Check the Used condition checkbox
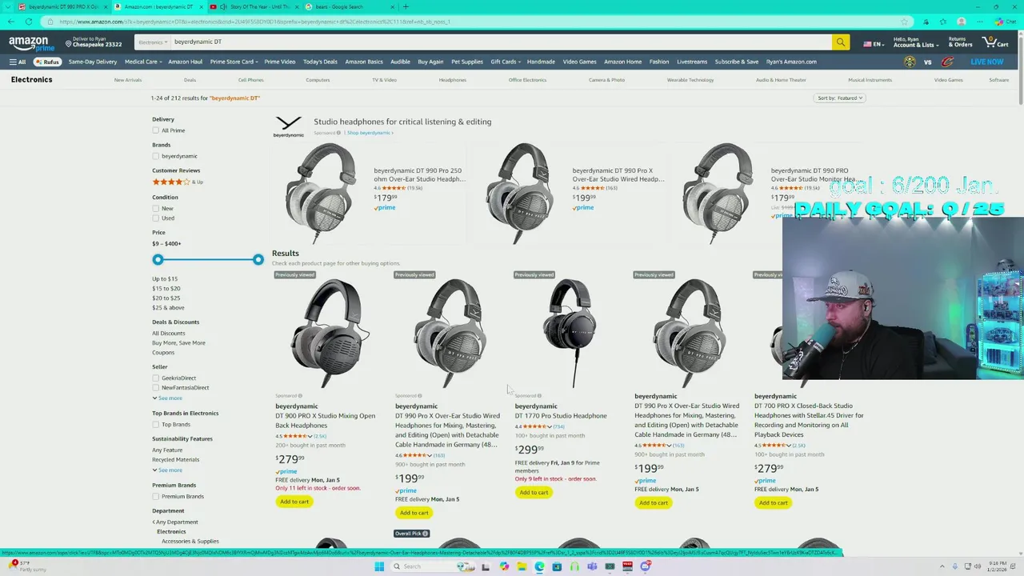Screen dimensions: 1024x576 point(155,218)
